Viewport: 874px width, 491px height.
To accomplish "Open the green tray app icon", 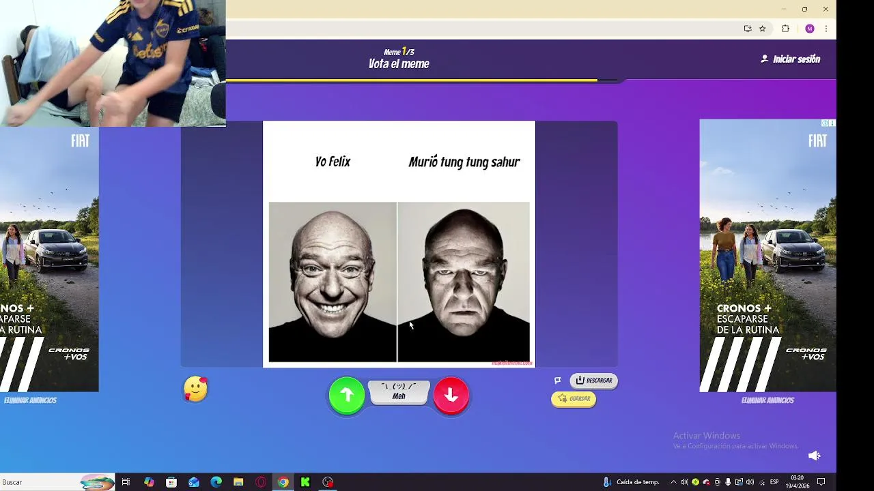I will pos(695,482).
